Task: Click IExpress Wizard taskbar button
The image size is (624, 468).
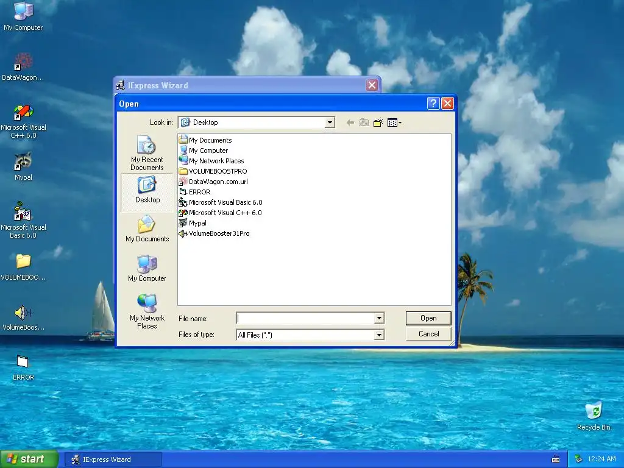Action: (113, 459)
